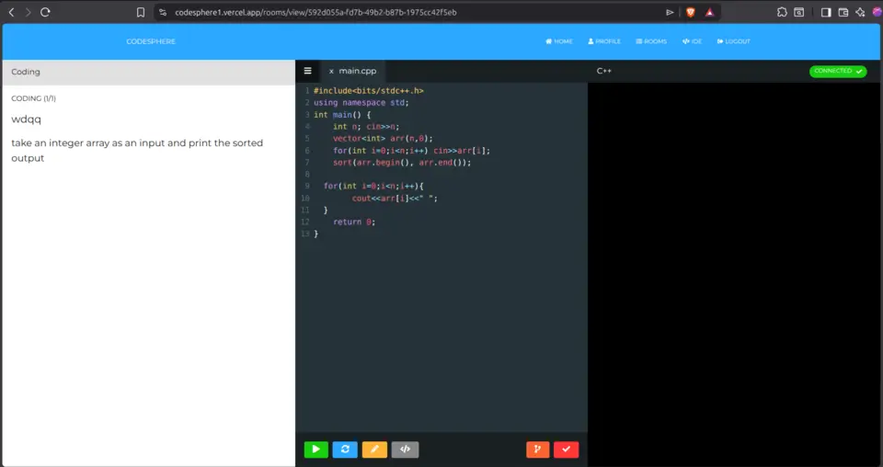The height and width of the screenshot is (467, 883).
Task: Toggle the browser sidebar panel icon
Action: (x=826, y=12)
